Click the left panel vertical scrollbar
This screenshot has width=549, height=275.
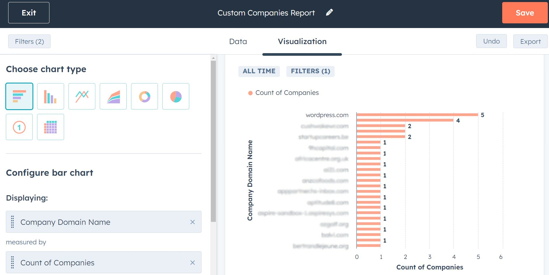(213, 140)
